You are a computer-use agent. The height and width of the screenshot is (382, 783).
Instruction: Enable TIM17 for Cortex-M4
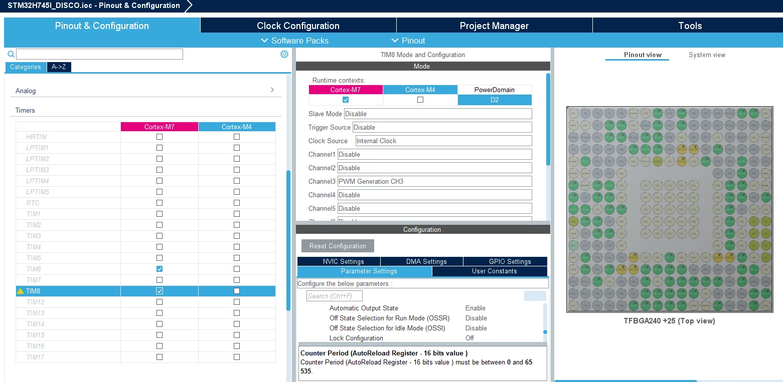coord(237,357)
